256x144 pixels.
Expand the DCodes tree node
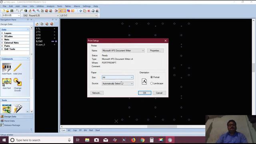pyautogui.click(x=2, y=36)
